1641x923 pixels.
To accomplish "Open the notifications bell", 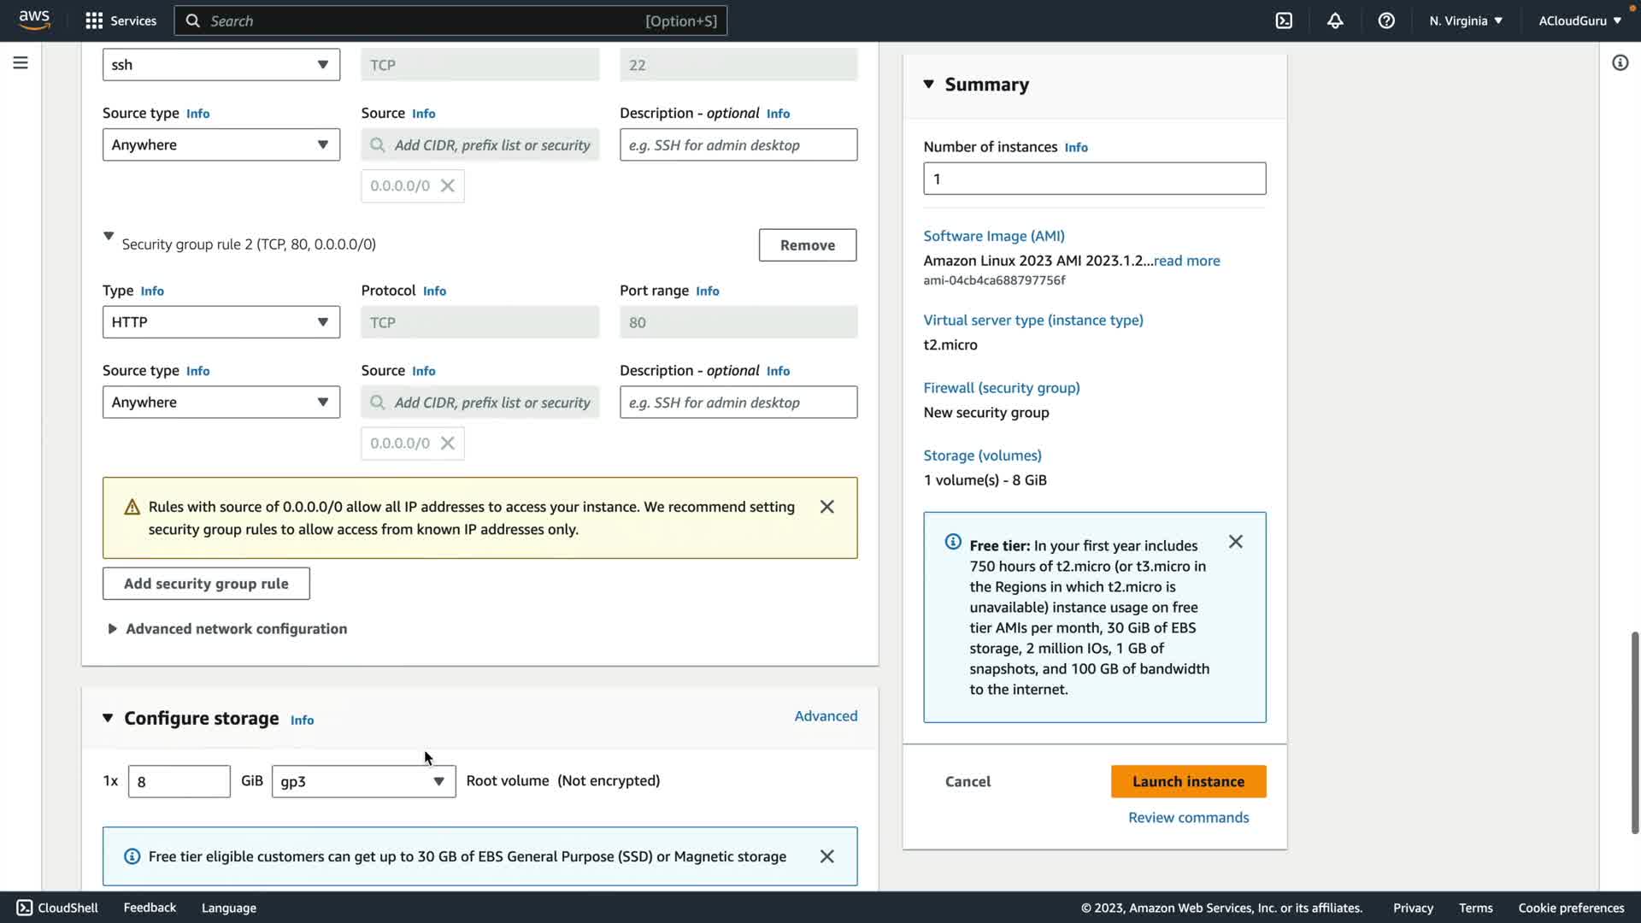I will point(1335,21).
